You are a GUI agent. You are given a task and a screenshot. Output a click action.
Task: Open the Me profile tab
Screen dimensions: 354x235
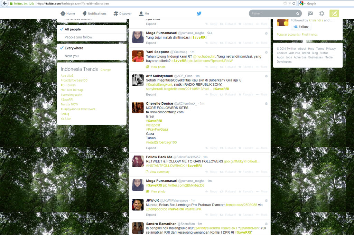144,13
